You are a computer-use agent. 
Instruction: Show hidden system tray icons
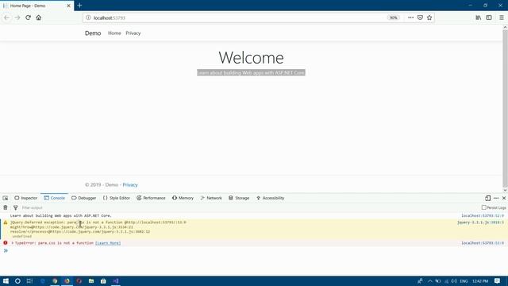430,281
